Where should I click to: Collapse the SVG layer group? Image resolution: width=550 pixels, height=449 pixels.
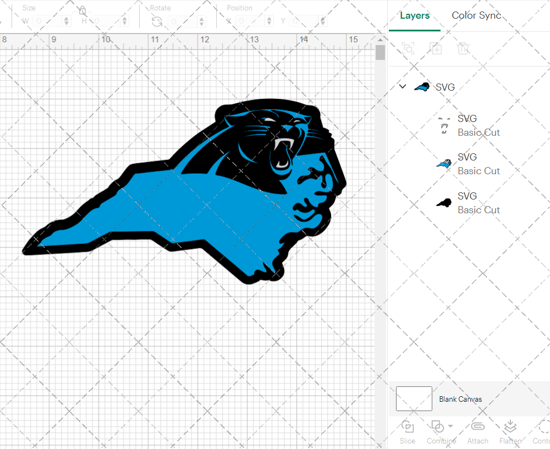coord(402,86)
